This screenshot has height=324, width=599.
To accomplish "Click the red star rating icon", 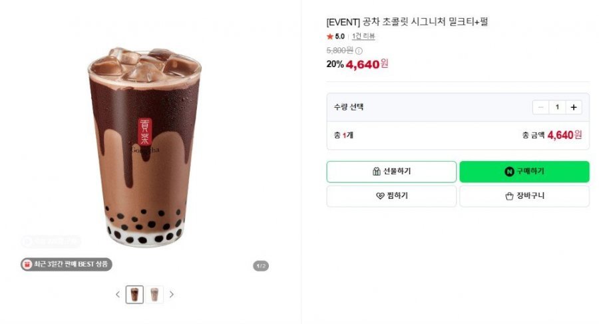I will point(330,37).
